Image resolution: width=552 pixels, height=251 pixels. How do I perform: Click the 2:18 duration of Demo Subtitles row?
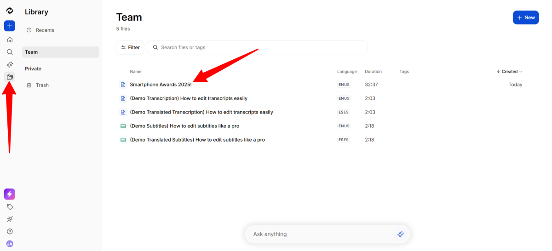pyautogui.click(x=370, y=126)
